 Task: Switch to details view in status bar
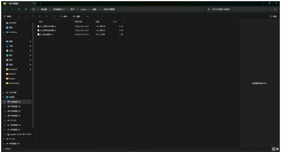tap(274, 149)
